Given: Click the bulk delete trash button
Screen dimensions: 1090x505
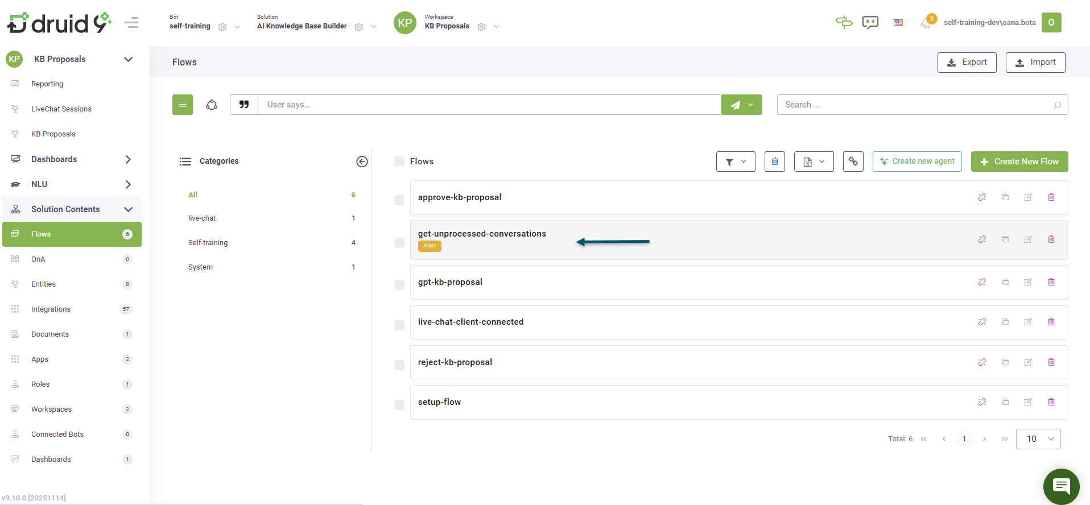Looking at the screenshot, I should click(x=775, y=162).
